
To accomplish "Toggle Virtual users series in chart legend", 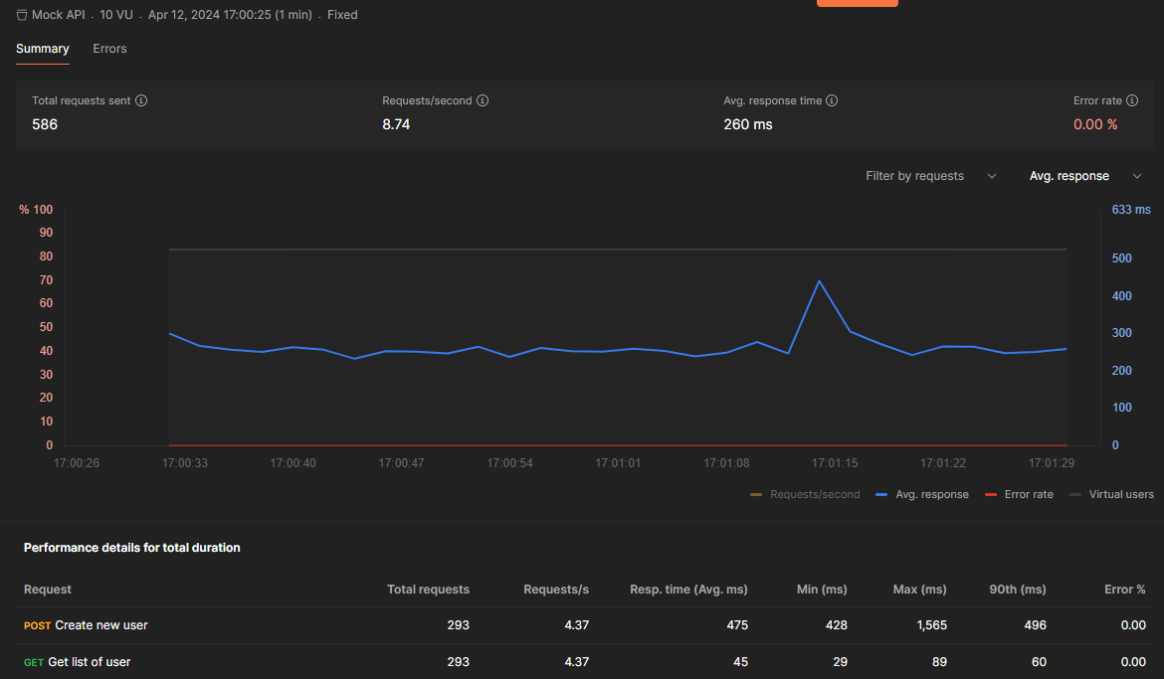I will (x=1111, y=494).
